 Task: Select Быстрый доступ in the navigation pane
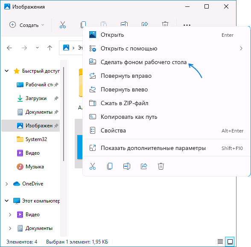30,71
